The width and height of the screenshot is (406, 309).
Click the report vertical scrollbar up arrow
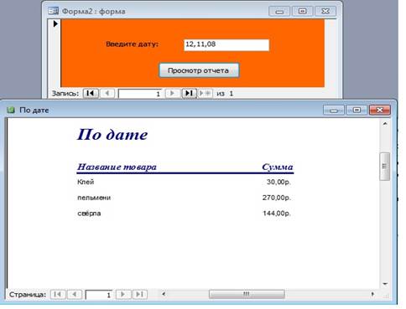coord(385,123)
